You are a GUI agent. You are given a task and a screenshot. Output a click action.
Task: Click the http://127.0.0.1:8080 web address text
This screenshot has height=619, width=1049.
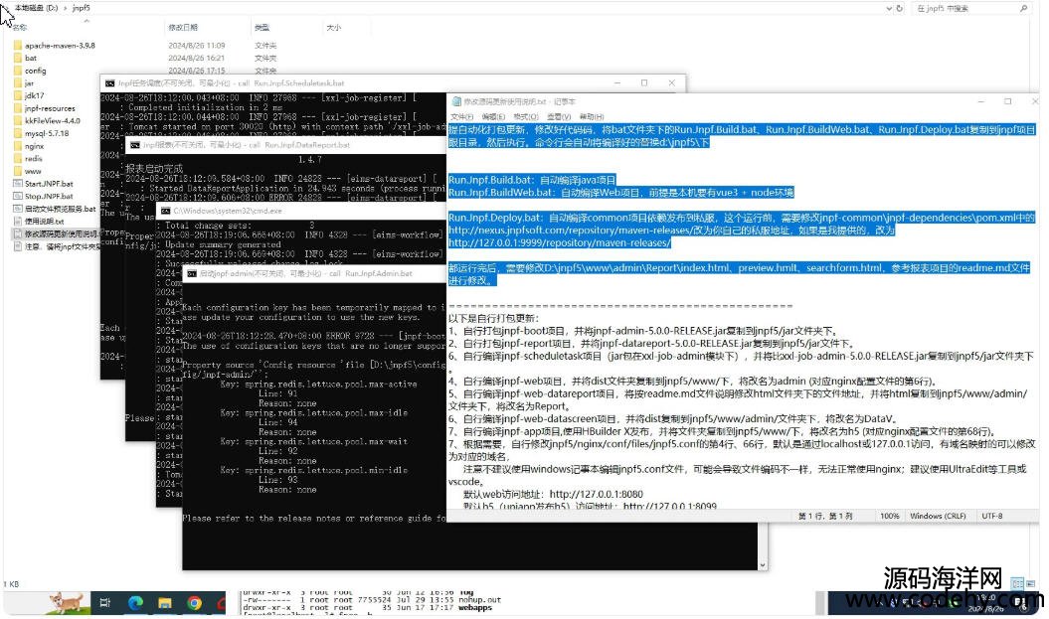[596, 494]
